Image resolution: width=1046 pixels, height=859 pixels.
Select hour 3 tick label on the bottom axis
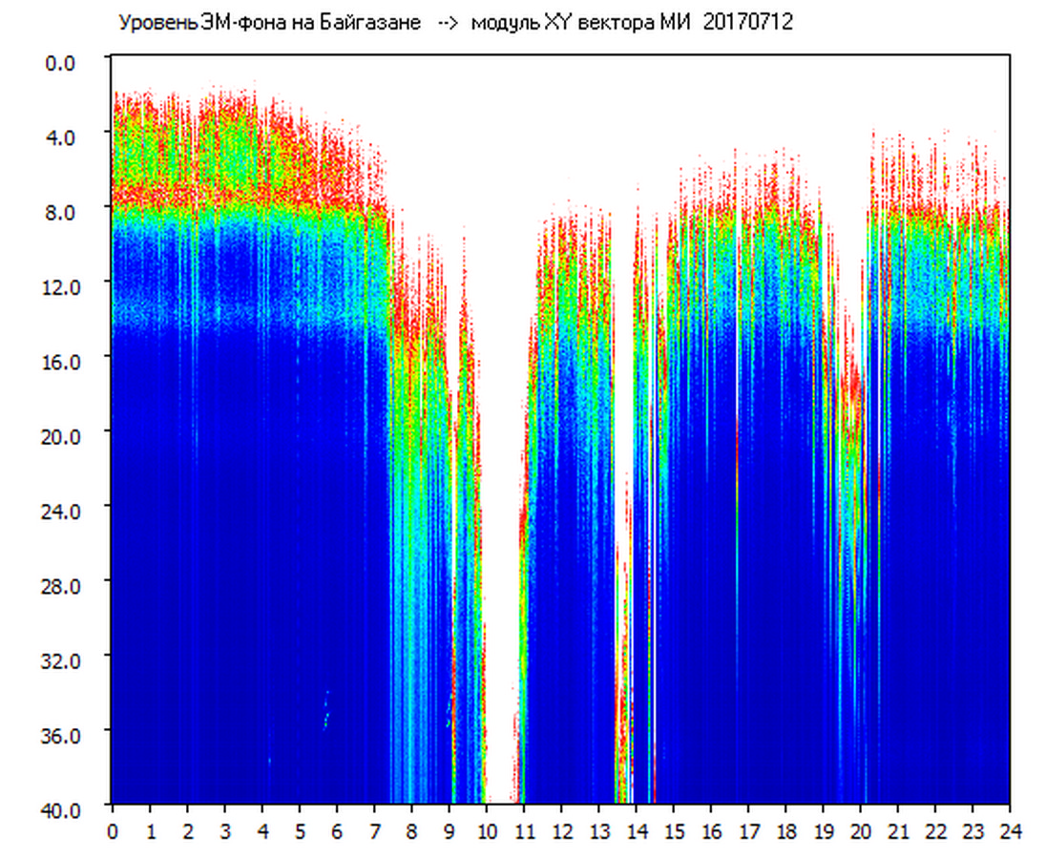pos(225,830)
